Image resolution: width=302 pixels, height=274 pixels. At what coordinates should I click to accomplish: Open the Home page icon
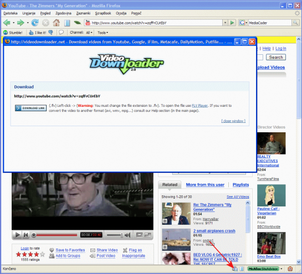(57, 23)
